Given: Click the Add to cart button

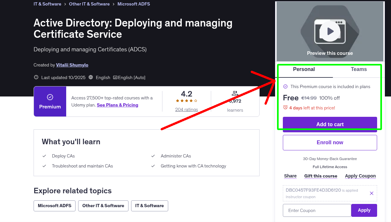Looking at the screenshot, I should tap(330, 124).
